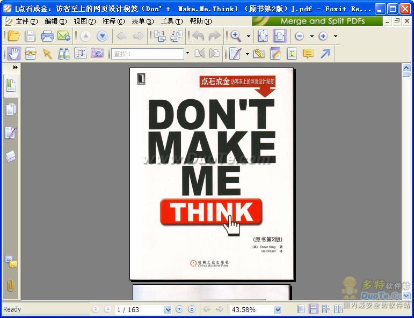Open the Layers side panel
414x318 pixels.
[x=11, y=156]
